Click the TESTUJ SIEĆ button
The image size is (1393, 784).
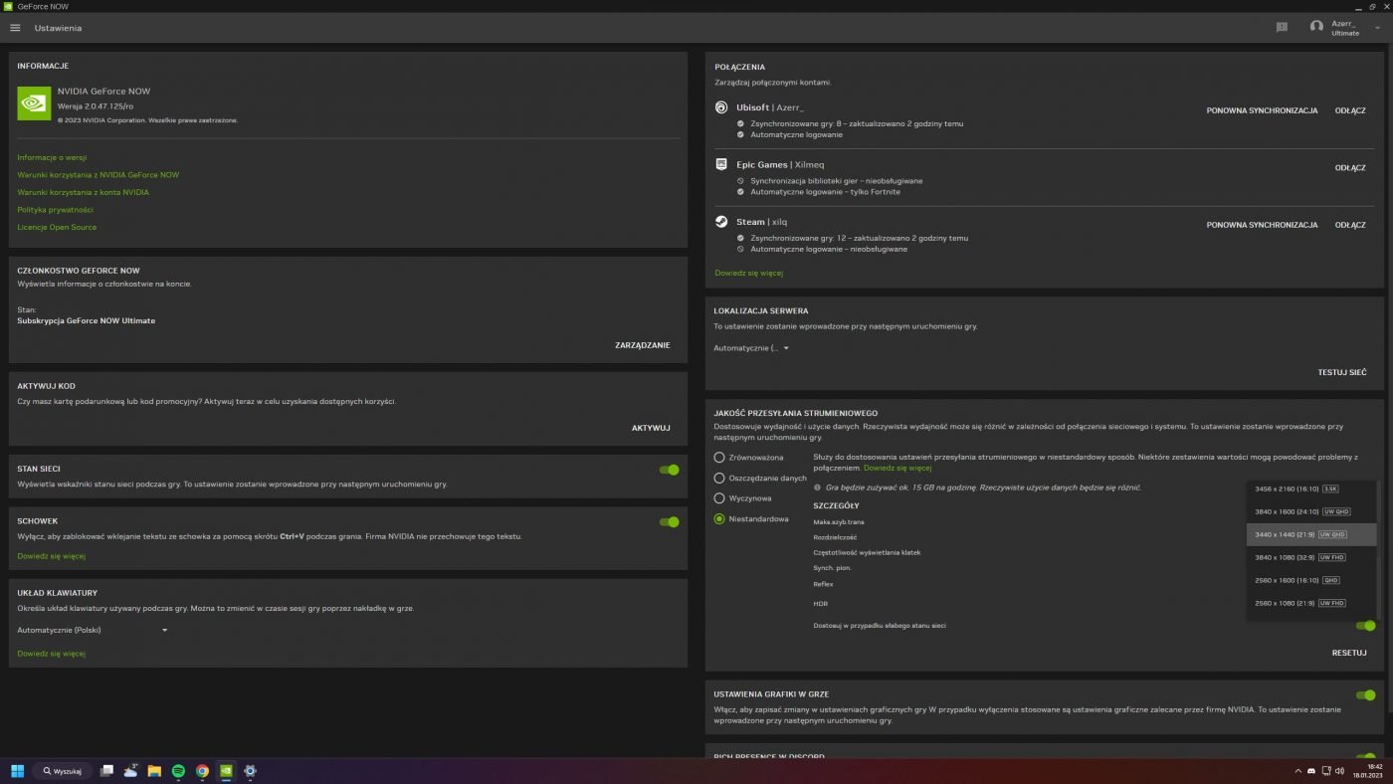click(x=1342, y=372)
